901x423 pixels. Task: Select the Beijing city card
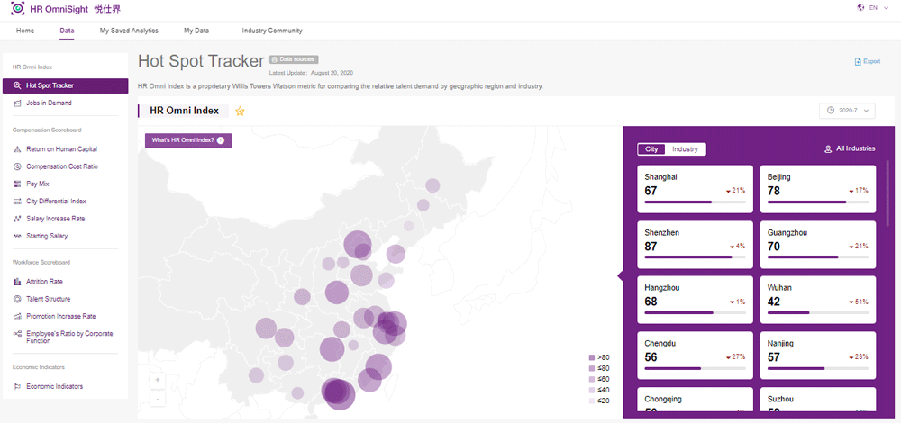click(818, 189)
